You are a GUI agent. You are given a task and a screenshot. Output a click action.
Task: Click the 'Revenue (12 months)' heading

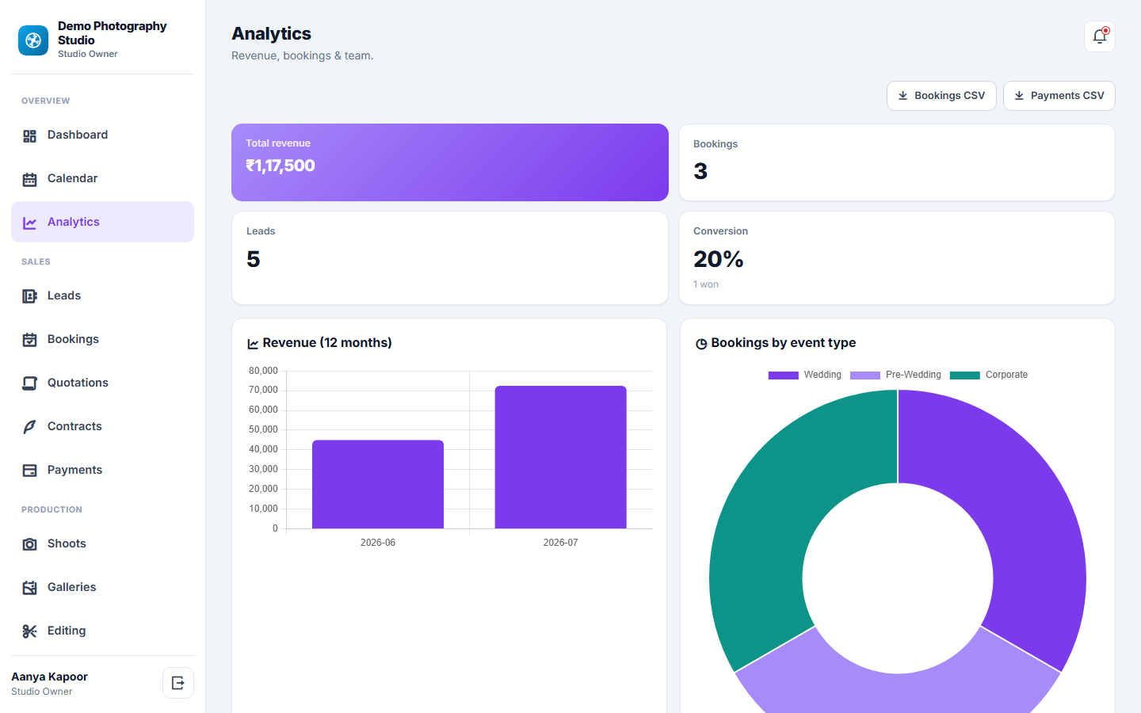click(x=327, y=343)
